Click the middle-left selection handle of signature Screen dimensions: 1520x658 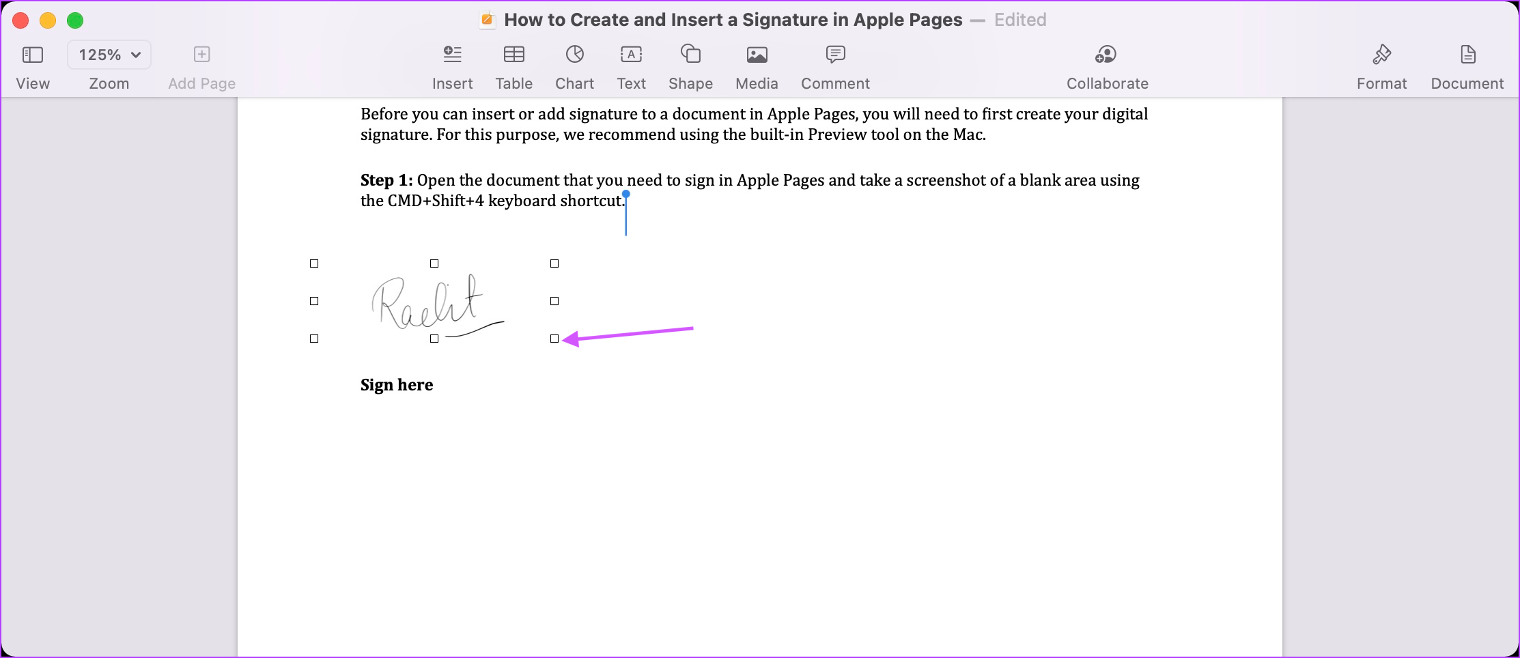click(x=314, y=301)
